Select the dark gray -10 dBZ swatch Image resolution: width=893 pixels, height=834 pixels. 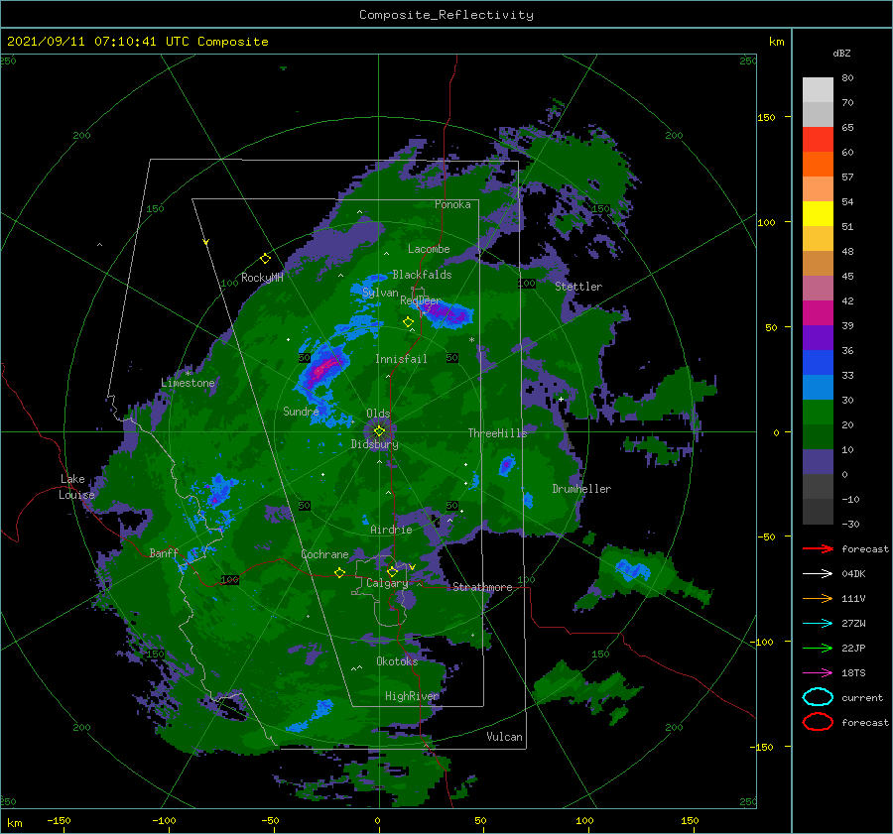(x=818, y=512)
